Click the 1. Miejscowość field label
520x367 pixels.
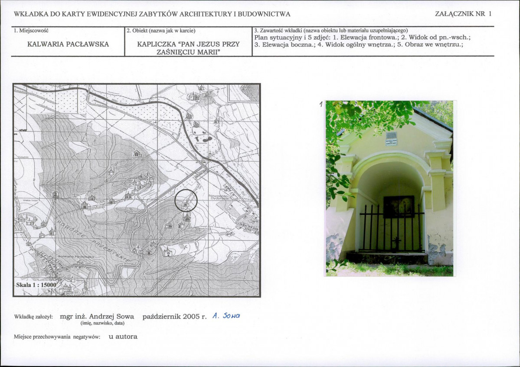(31, 31)
